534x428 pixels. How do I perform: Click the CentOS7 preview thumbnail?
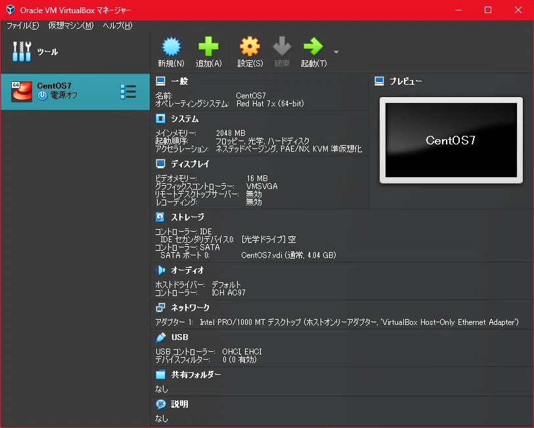pyautogui.click(x=451, y=140)
